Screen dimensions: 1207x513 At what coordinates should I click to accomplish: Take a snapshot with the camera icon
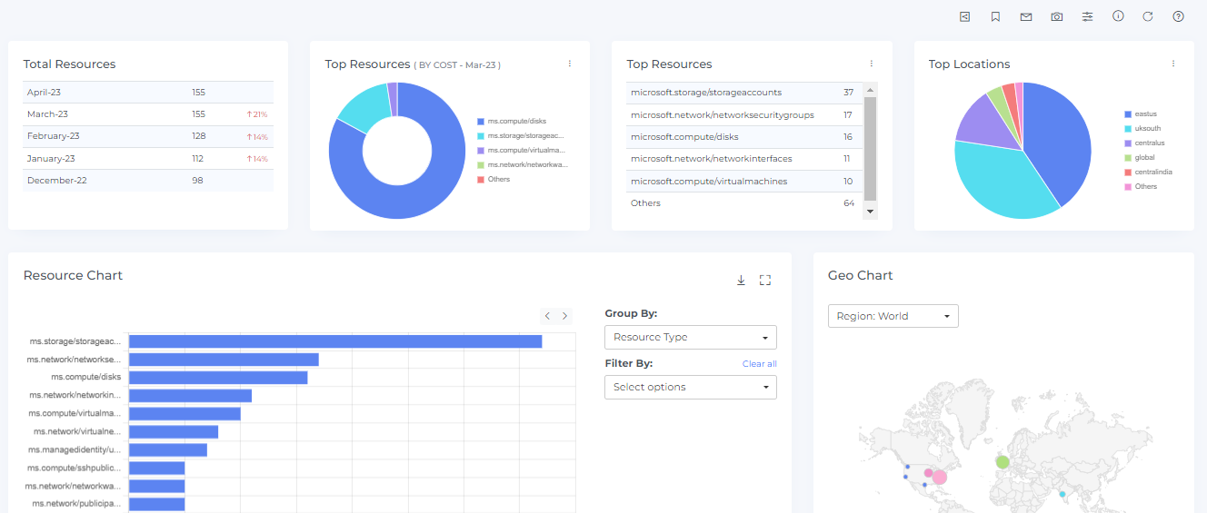coord(1057,16)
